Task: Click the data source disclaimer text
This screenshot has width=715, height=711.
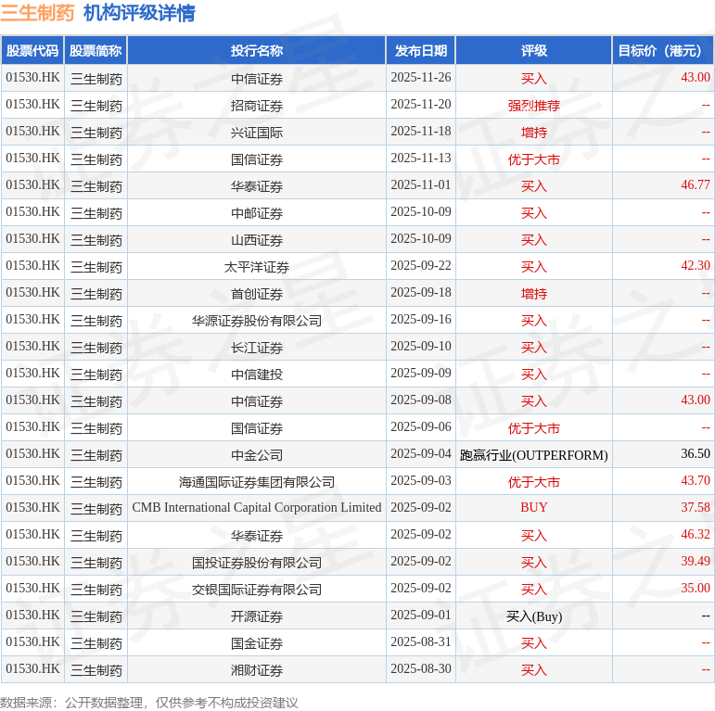Action: pyautogui.click(x=149, y=703)
